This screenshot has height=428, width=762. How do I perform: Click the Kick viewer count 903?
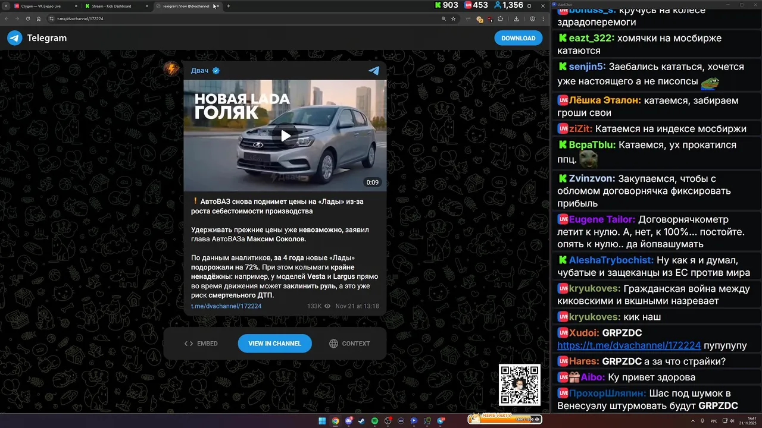point(446,5)
